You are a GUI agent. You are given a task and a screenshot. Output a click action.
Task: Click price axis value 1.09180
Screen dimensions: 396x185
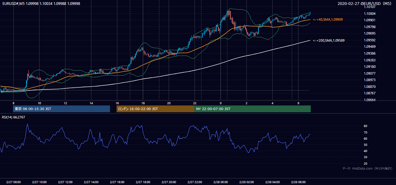tap(370, 67)
